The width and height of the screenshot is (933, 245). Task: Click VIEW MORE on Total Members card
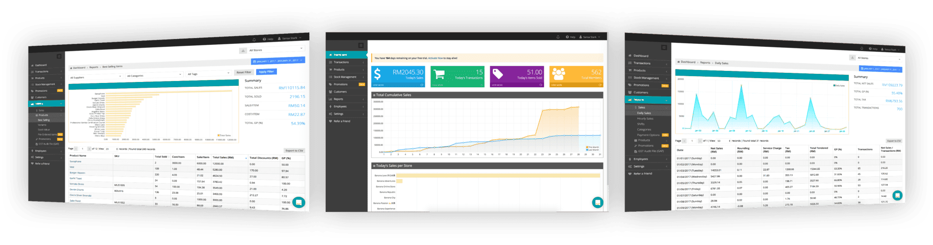point(556,85)
